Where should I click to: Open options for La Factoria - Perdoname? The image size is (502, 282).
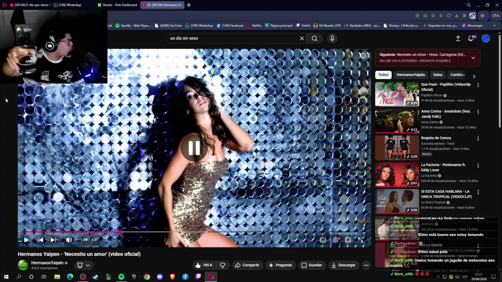click(x=478, y=166)
